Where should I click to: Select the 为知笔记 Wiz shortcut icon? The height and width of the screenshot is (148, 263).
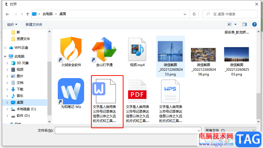71,91
